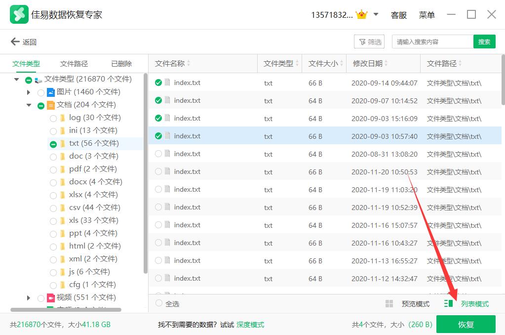Click the green recover button
505x335 pixels.
[x=466, y=325]
